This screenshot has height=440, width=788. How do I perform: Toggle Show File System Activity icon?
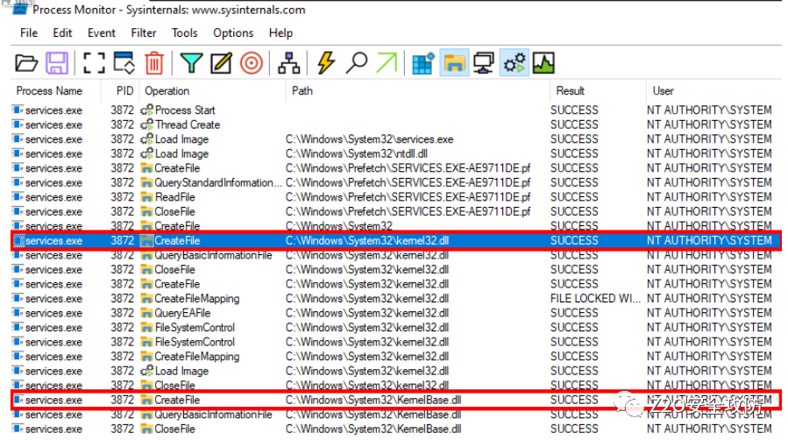[x=454, y=63]
